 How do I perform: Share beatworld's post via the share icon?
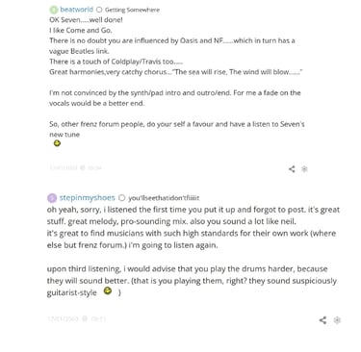point(292,169)
